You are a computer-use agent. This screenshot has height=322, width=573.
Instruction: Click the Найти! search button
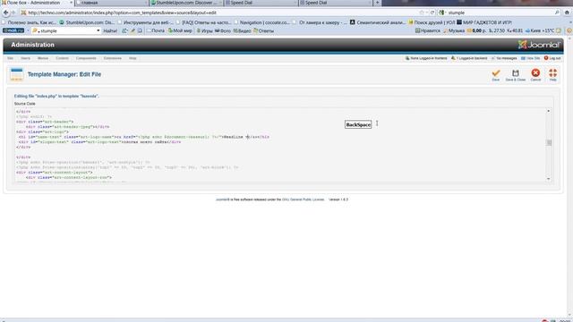coord(110,30)
